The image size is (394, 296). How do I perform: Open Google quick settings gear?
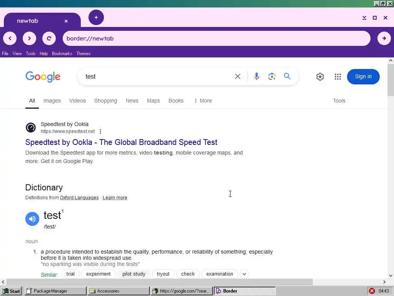320,77
